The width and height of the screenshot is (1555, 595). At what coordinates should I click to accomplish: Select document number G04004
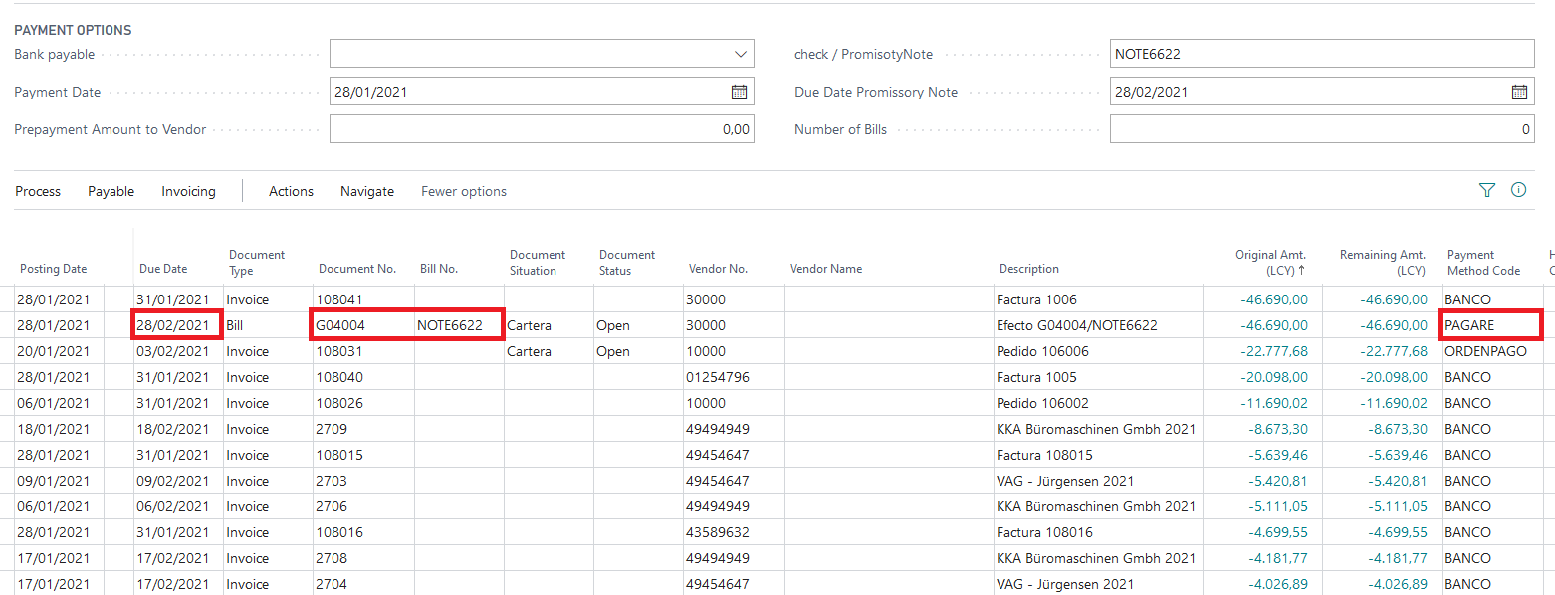[341, 325]
